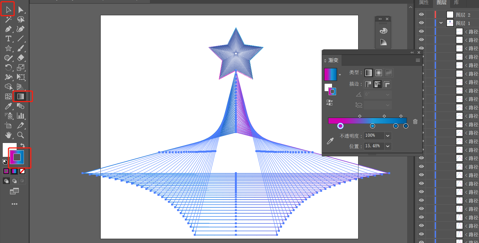Image resolution: width=479 pixels, height=243 pixels.
Task: Select the Pen tool
Action: pyautogui.click(x=8, y=29)
